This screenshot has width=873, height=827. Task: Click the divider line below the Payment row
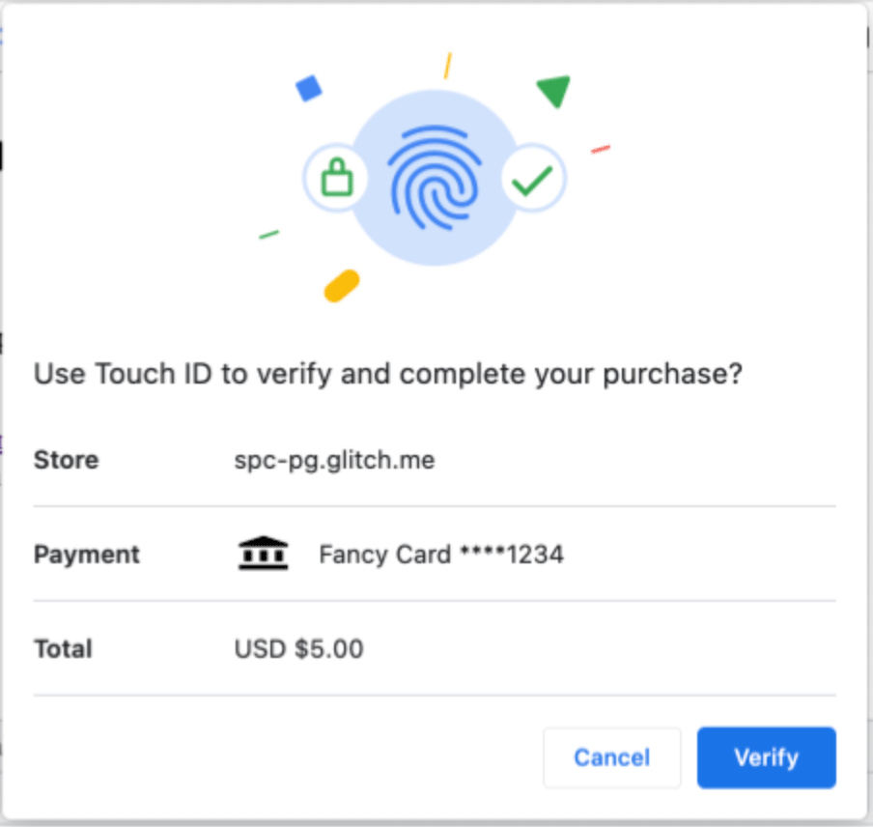click(x=433, y=599)
